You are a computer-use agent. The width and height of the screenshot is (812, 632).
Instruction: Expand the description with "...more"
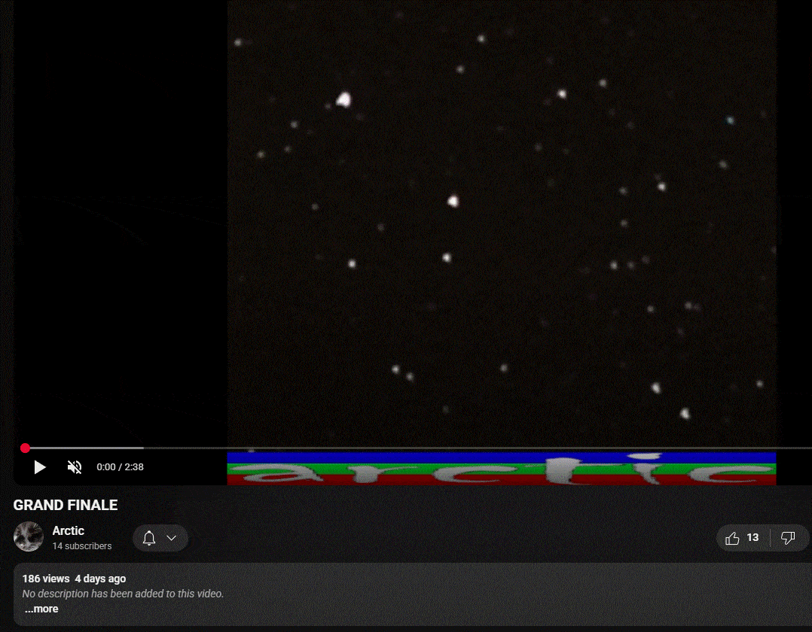[41, 609]
